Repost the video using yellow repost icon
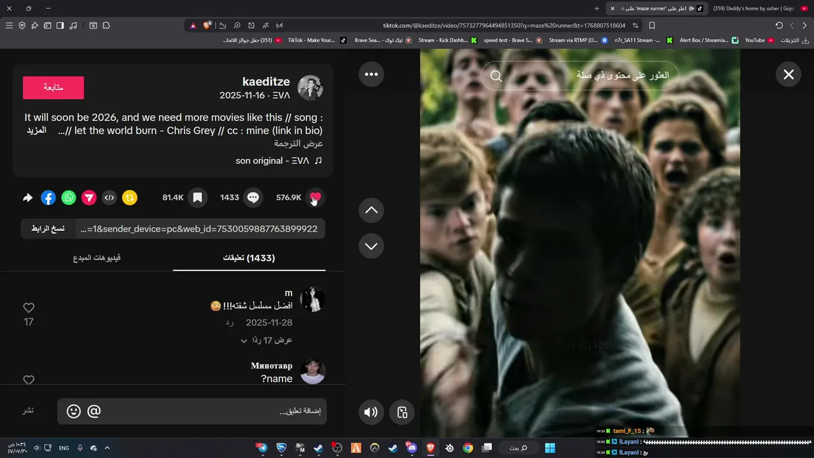Image resolution: width=814 pixels, height=458 pixels. (130, 198)
